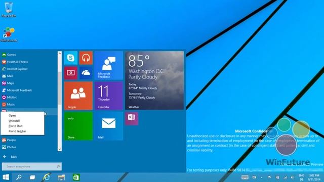Screen dimensions: 324x182
Task: Open the Calendar tile showing Thursday 11
Action: click(x=109, y=96)
